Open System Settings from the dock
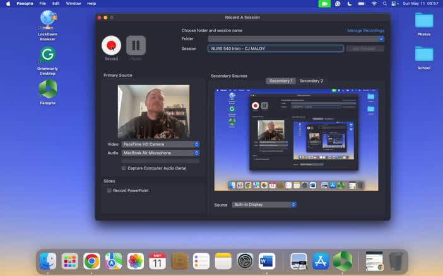This screenshot has width=443, height=276. click(245, 261)
